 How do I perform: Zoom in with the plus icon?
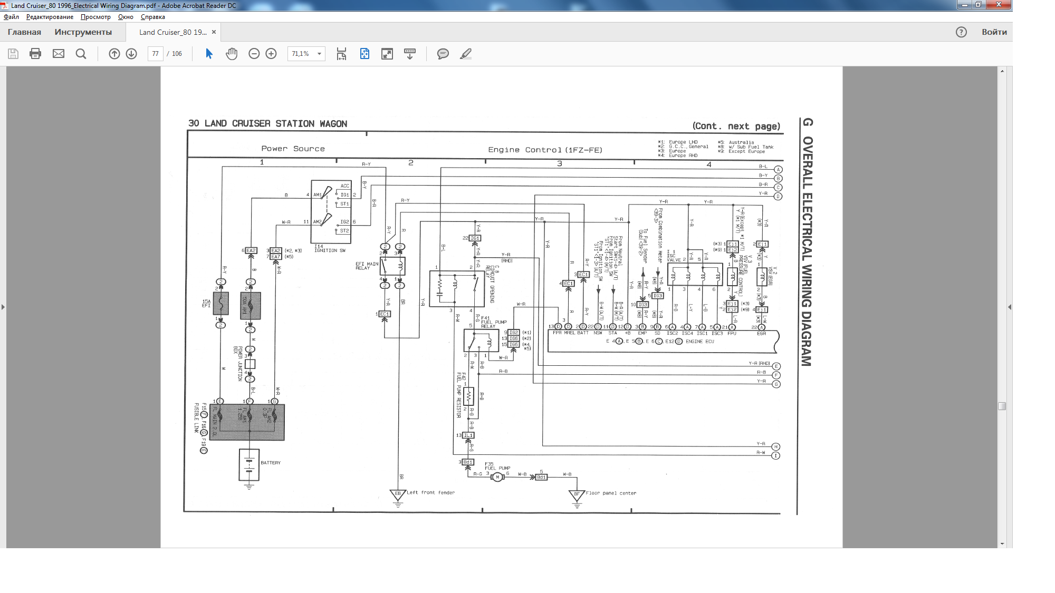(x=271, y=54)
